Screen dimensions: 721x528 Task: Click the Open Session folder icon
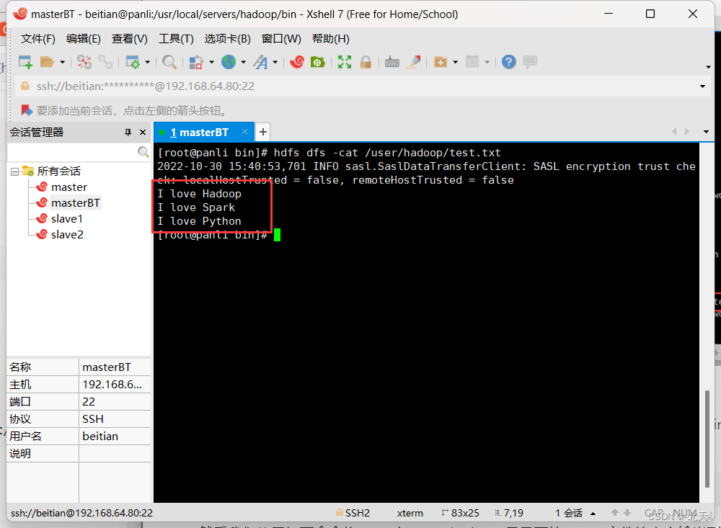point(47,61)
